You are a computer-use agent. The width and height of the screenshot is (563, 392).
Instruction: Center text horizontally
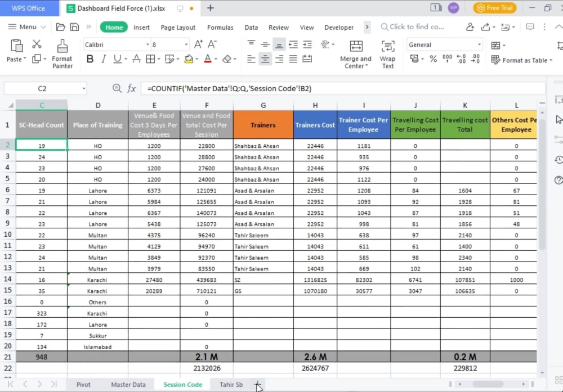(x=265, y=59)
